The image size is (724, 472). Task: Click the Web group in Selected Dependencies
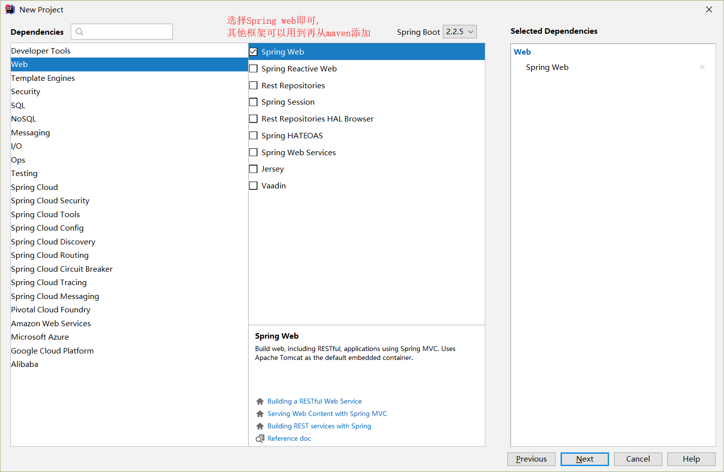pyautogui.click(x=522, y=52)
